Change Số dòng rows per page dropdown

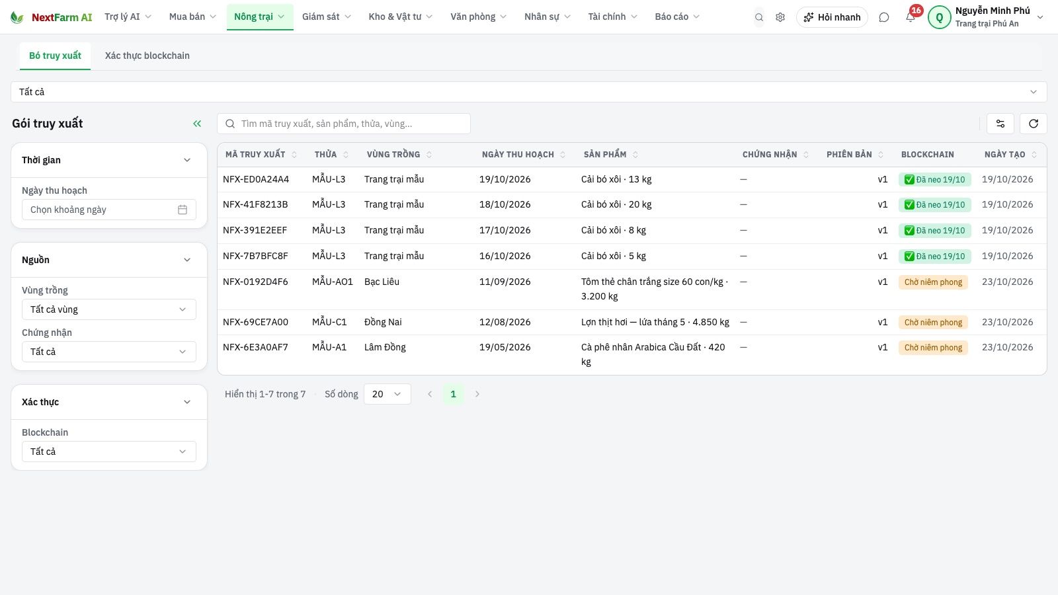[387, 394]
